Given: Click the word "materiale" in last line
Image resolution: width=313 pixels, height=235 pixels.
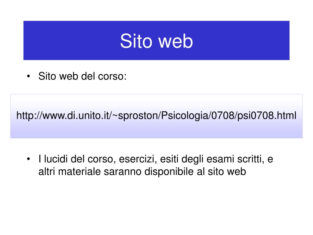Looking at the screenshot, I should 79,172.
